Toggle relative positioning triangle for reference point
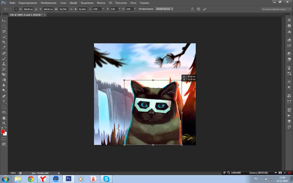293x183 pixels. point(36,9)
